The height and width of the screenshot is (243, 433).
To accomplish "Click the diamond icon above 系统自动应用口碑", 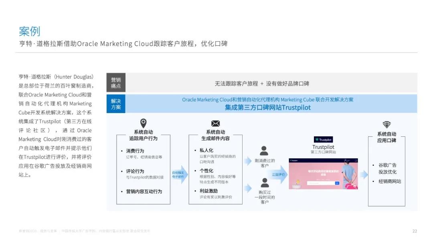I will click(386, 125).
